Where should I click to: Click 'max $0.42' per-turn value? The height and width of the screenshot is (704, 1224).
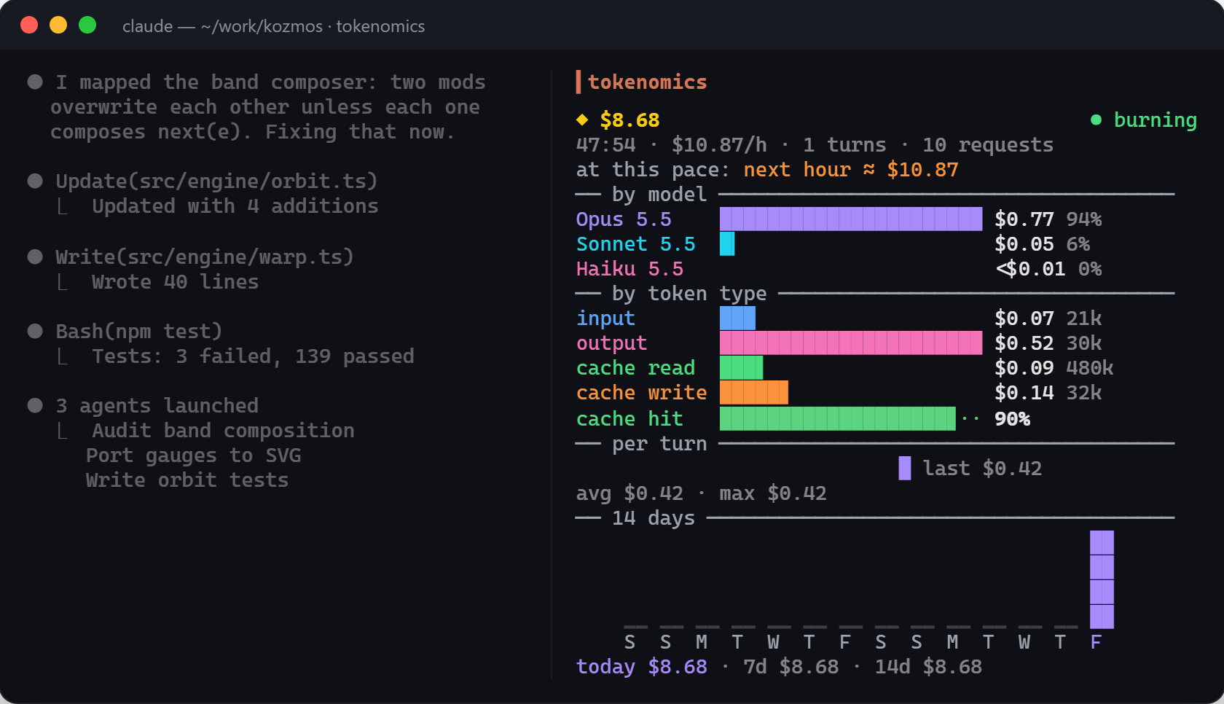(773, 493)
